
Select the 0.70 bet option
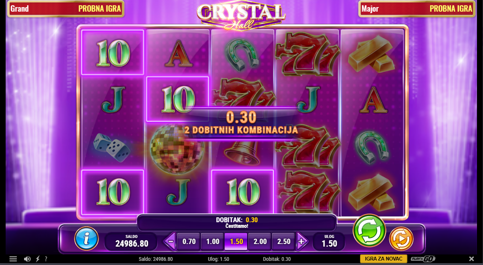tap(189, 241)
